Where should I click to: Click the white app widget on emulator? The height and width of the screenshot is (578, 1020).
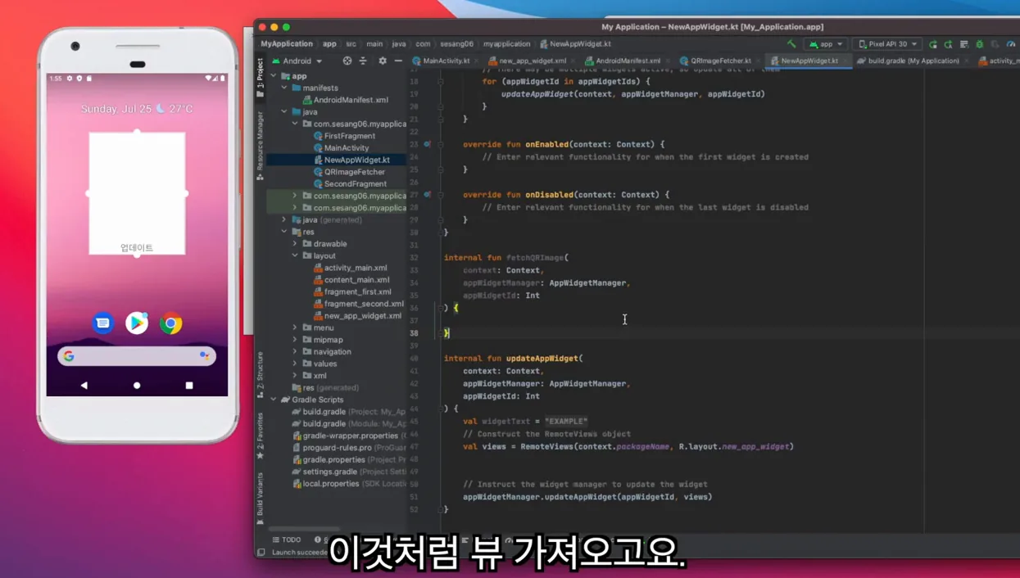click(137, 194)
